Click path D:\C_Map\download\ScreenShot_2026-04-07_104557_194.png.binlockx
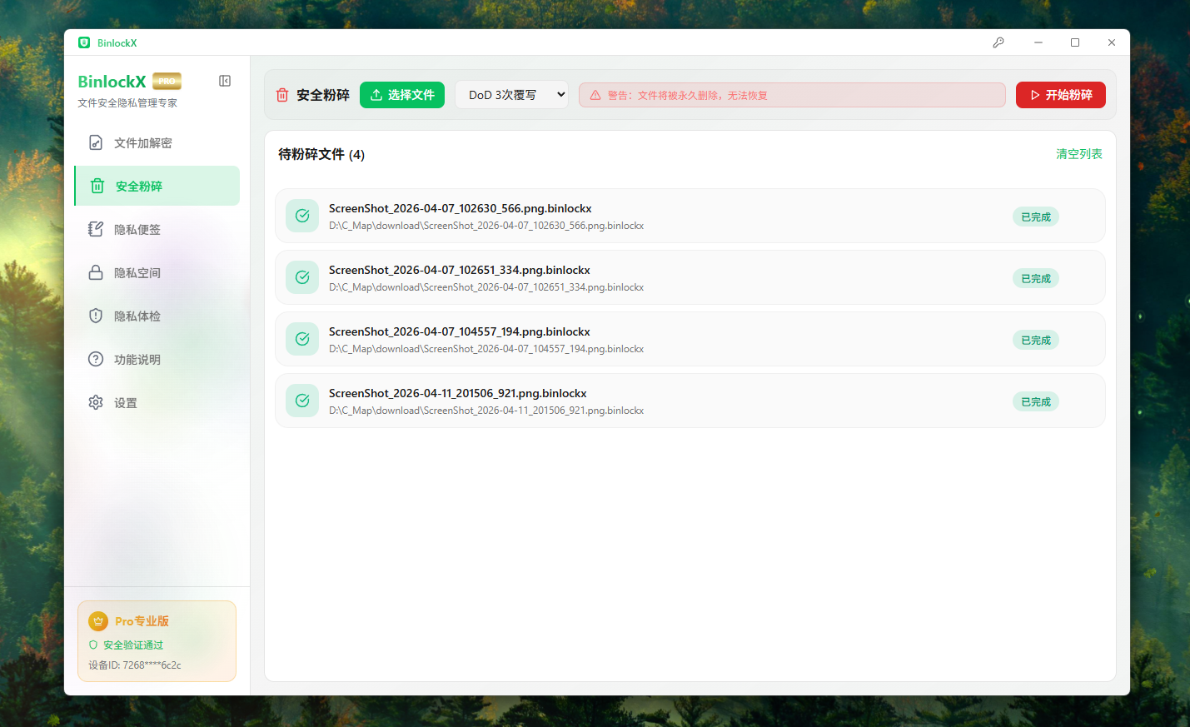Screen dimensions: 1190x727 coord(486,349)
